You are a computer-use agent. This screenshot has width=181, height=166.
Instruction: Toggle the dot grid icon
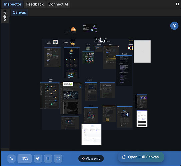48,159
